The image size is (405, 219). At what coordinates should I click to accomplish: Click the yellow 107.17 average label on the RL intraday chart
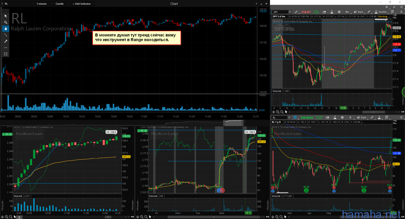(126, 157)
